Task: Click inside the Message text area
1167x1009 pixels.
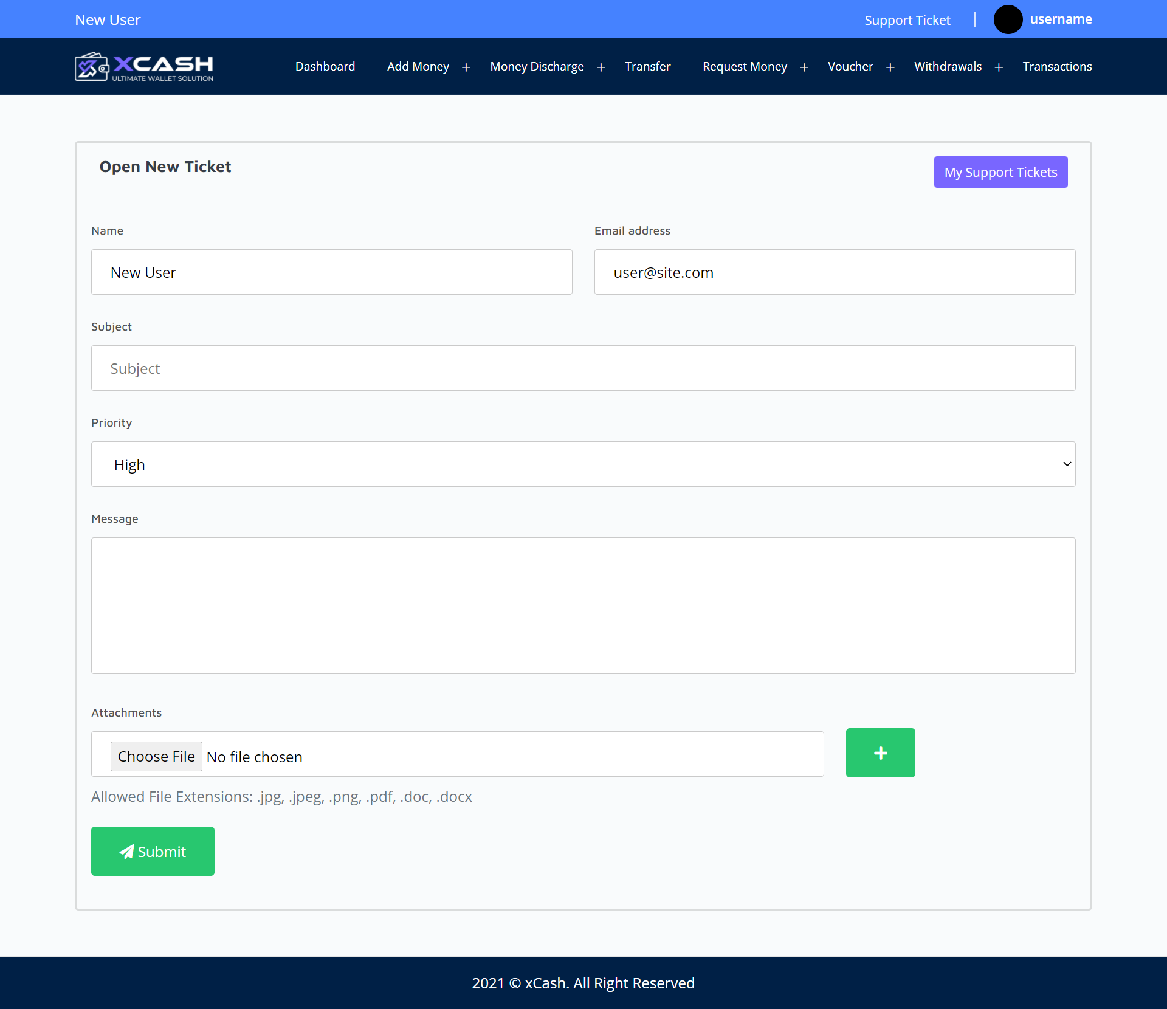Action: click(x=583, y=605)
